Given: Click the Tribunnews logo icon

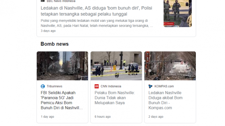Looking at the screenshot, I should [x=43, y=86].
